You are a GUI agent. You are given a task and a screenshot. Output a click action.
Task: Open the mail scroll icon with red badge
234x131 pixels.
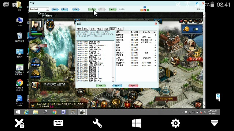click(x=36, y=47)
